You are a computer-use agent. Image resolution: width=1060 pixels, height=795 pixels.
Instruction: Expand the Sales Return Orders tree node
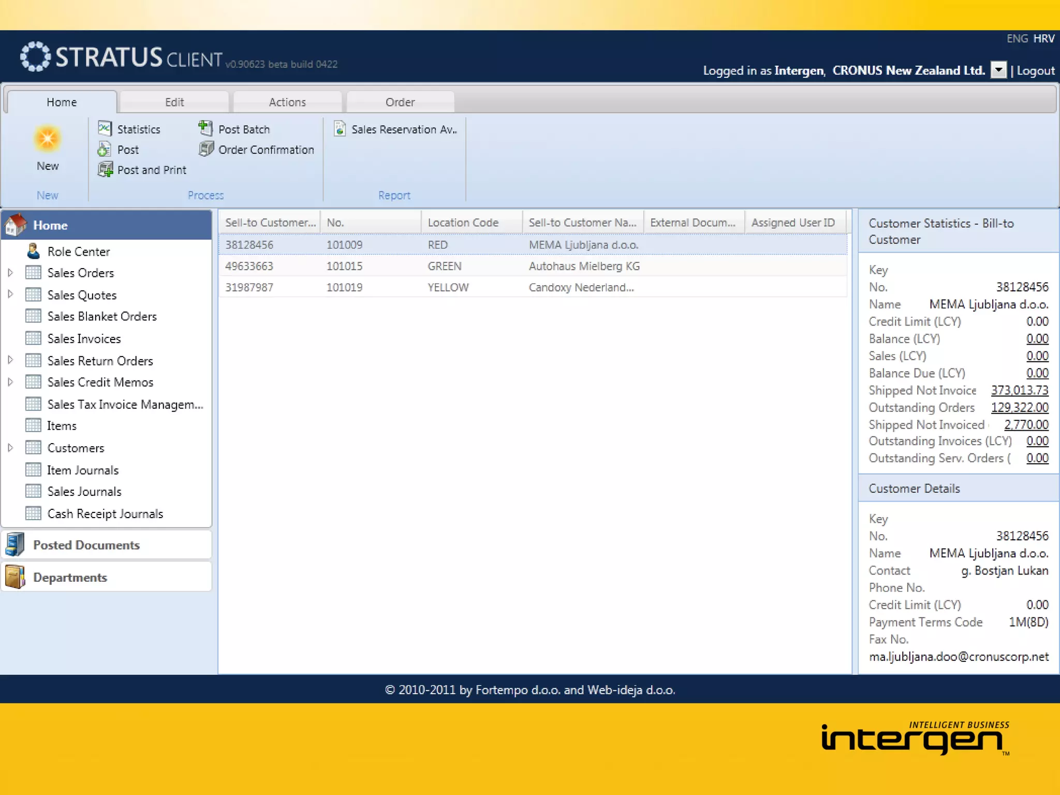10,360
